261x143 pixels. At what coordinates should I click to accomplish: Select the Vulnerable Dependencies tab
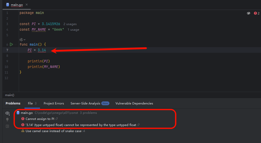point(134,103)
